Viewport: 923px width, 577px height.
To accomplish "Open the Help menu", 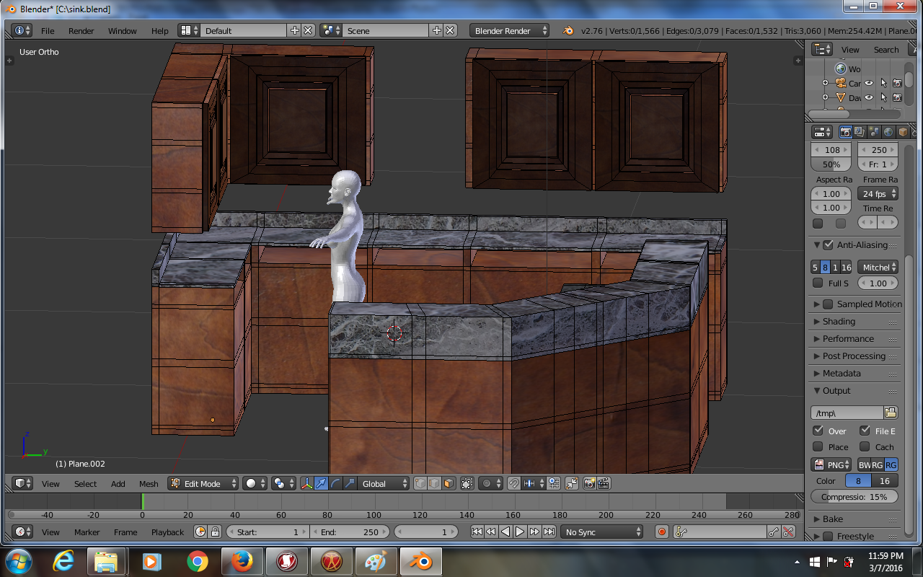I will click(x=160, y=31).
